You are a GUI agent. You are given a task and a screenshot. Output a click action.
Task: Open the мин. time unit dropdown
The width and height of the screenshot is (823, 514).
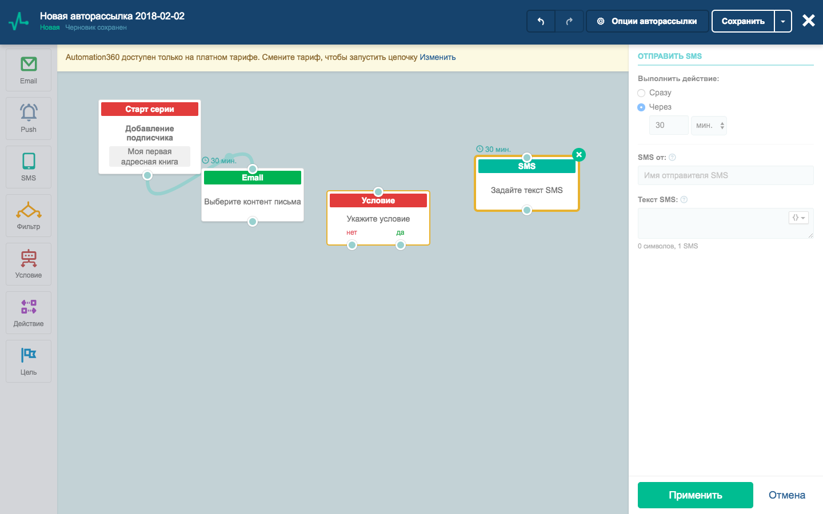pos(709,126)
